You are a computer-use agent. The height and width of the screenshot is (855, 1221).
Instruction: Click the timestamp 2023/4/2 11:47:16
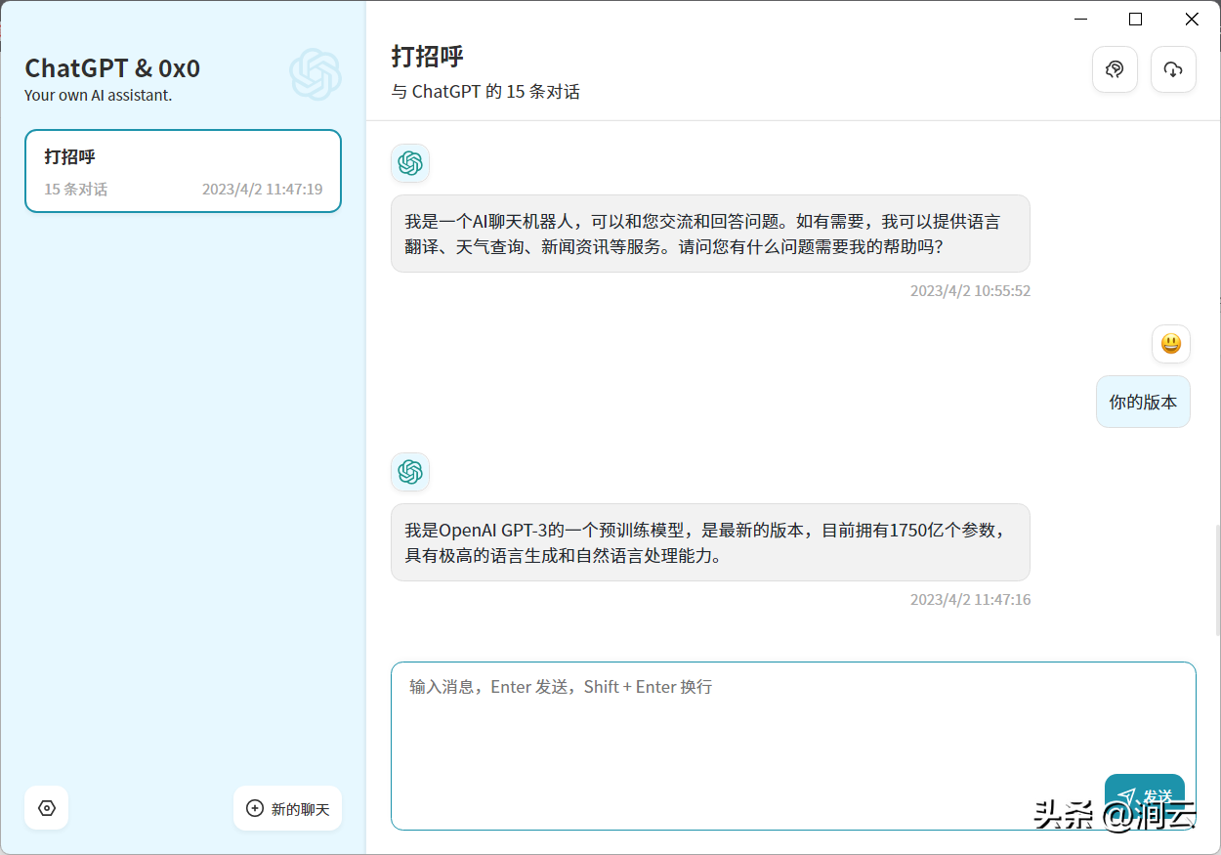(970, 600)
